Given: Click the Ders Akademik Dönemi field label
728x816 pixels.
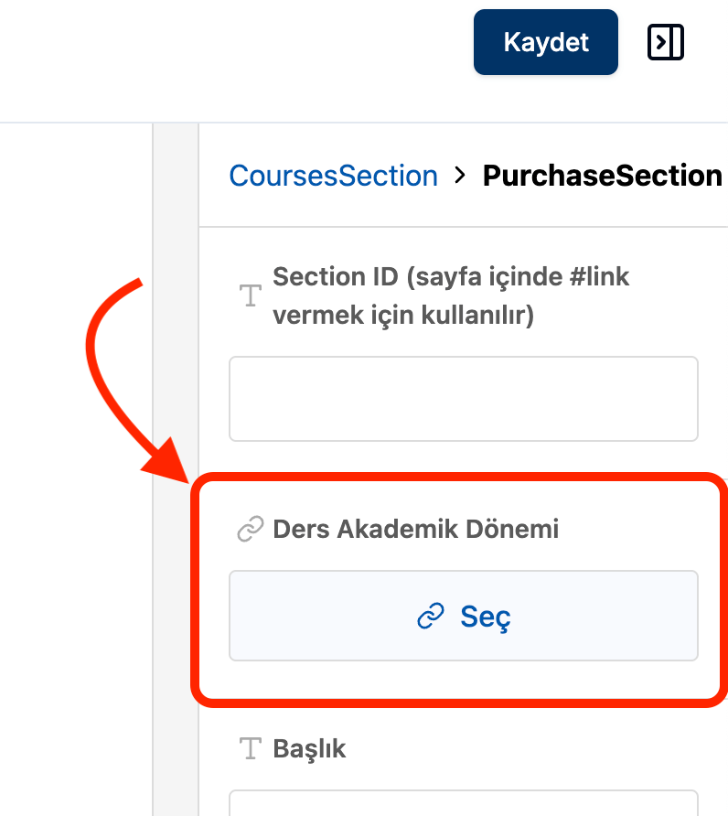Looking at the screenshot, I should point(416,529).
